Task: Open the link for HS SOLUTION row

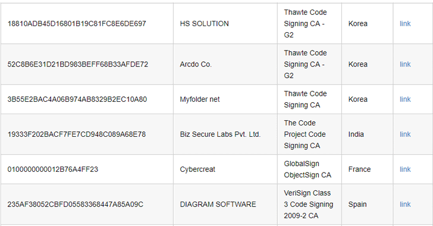Action: tap(405, 24)
